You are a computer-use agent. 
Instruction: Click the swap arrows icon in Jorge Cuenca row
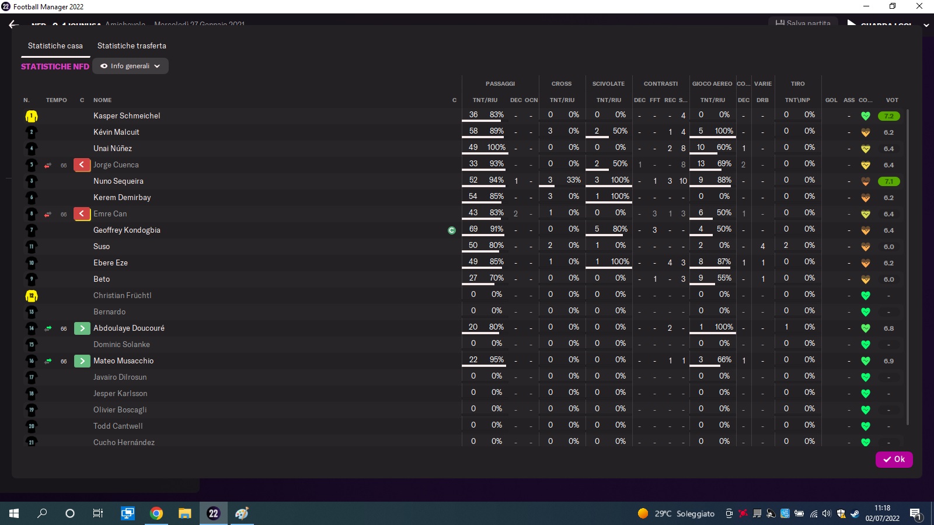[x=48, y=165]
